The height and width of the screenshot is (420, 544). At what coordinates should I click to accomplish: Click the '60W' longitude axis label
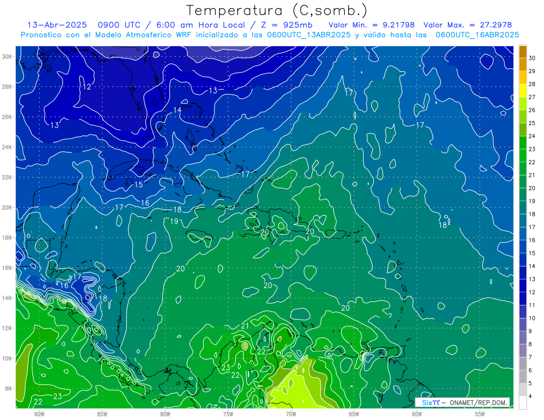pos(417,414)
